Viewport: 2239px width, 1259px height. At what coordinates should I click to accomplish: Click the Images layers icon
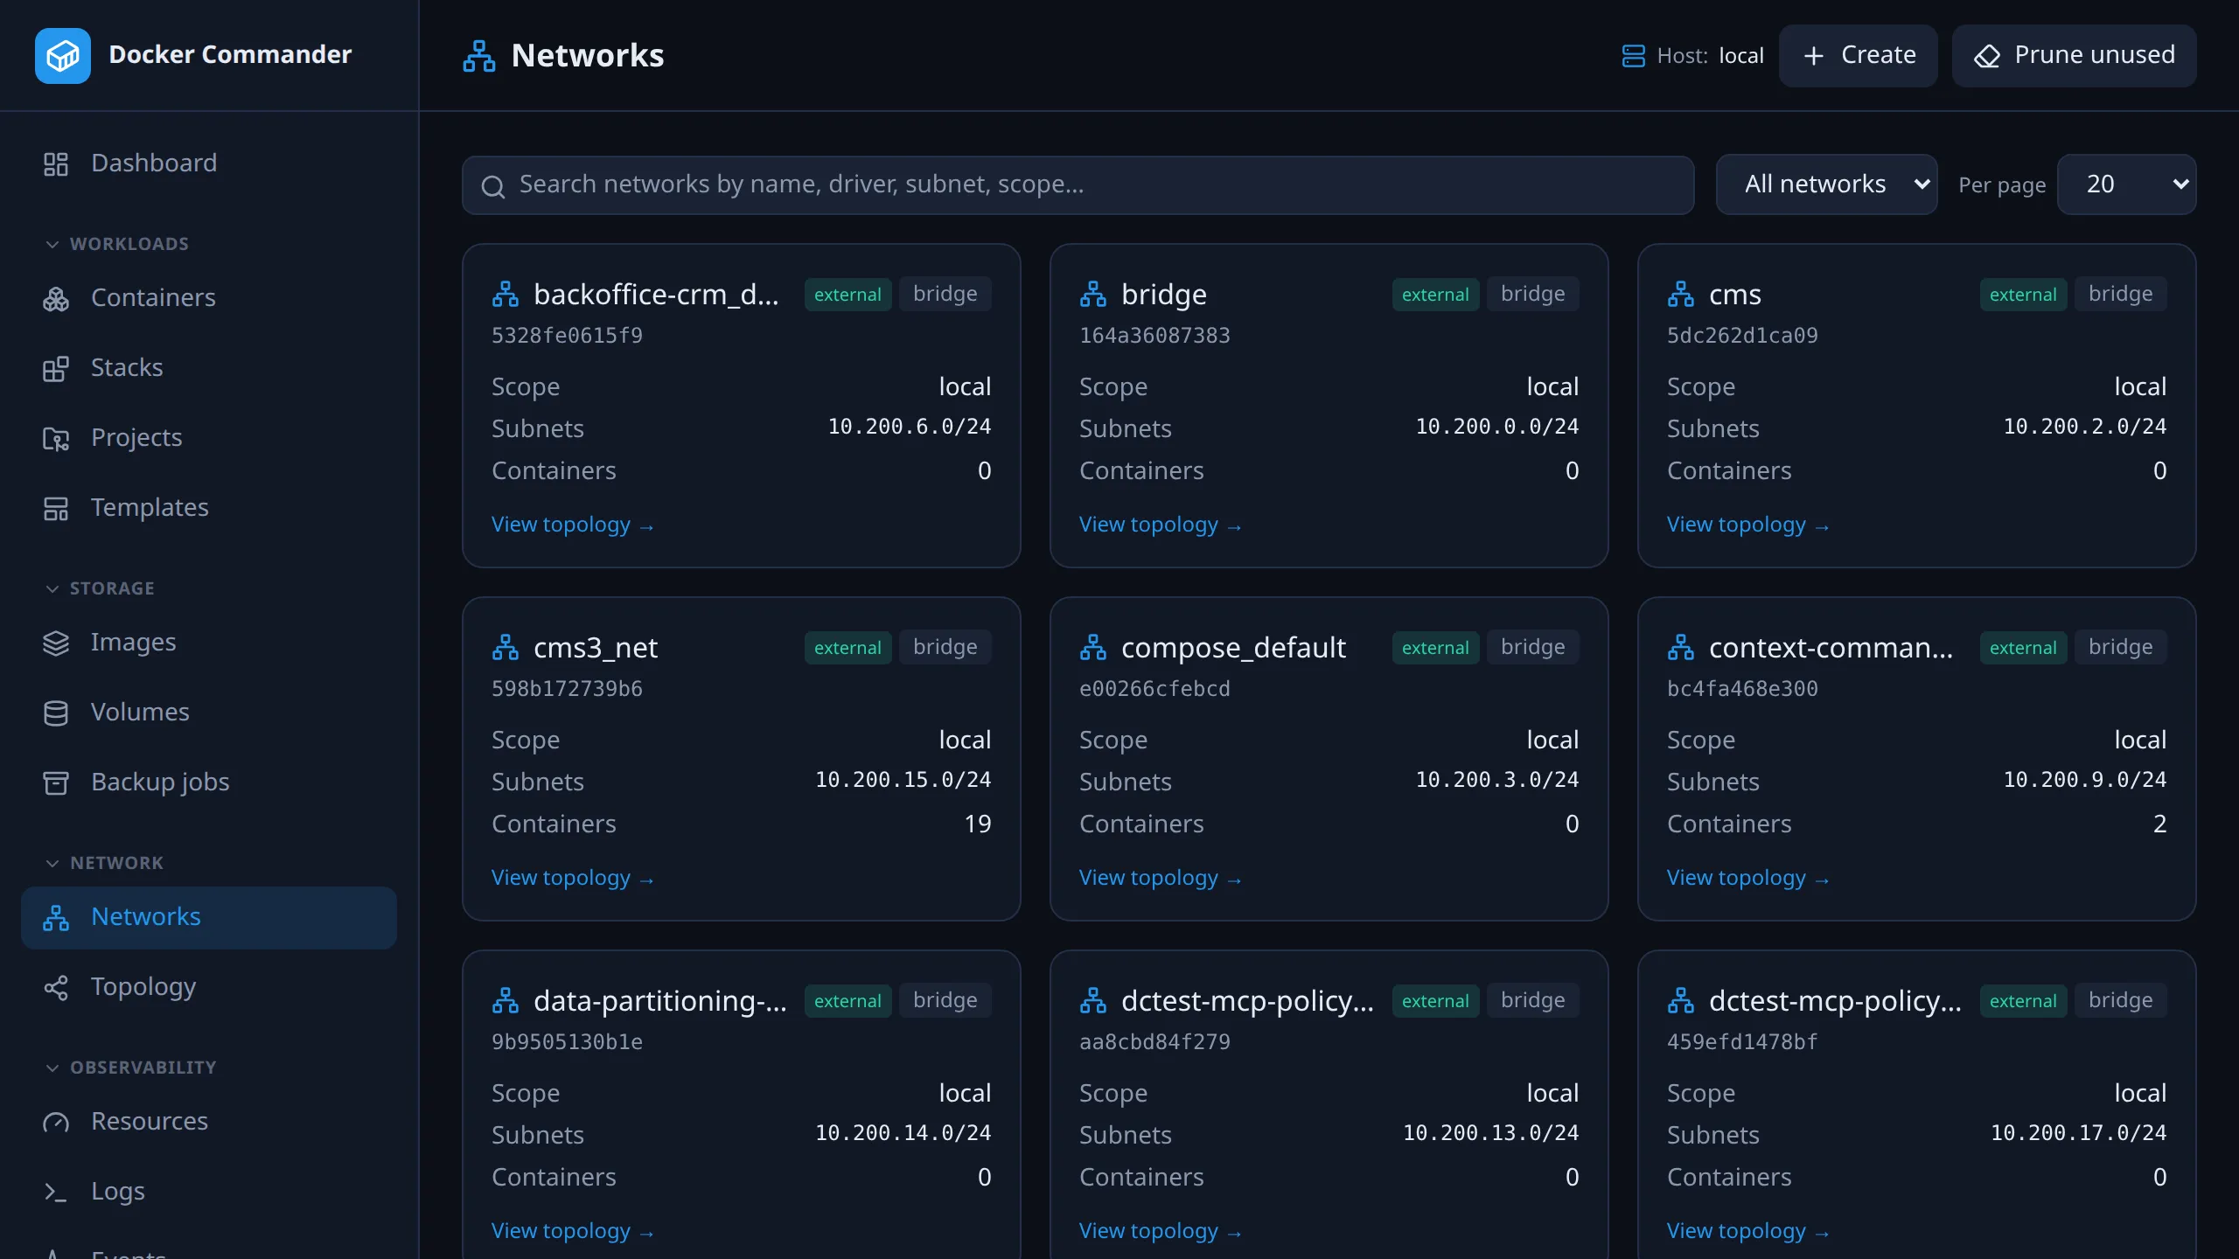coord(56,643)
